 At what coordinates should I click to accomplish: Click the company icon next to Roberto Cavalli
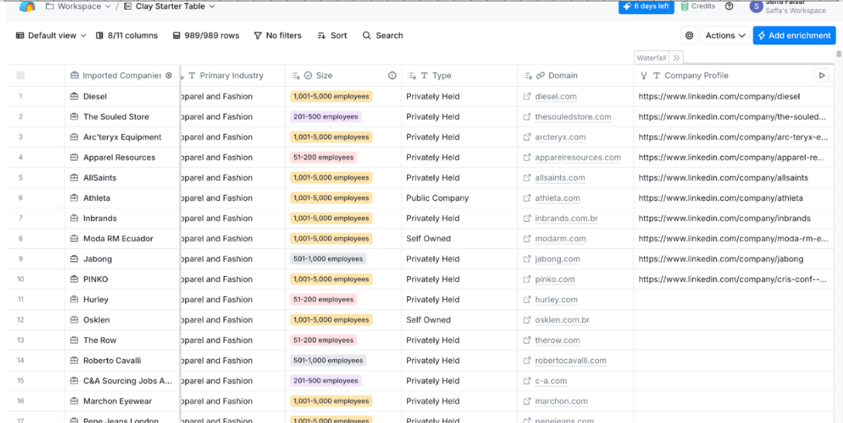tap(74, 361)
